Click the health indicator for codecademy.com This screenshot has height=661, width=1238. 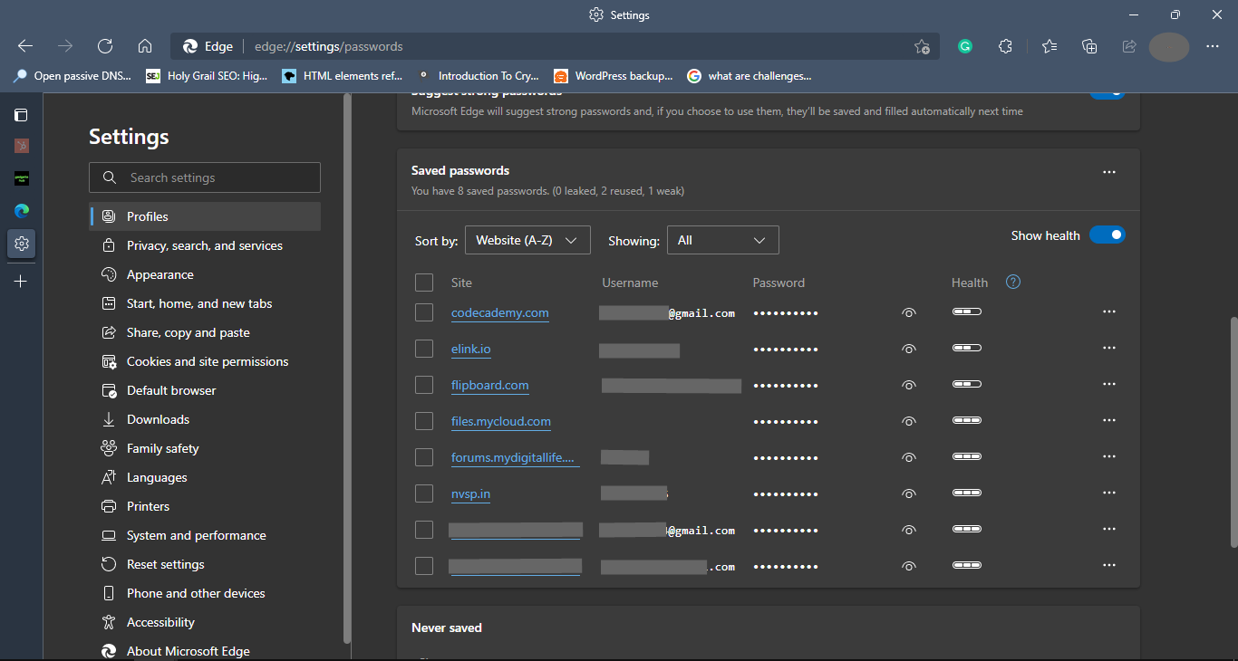pyautogui.click(x=967, y=311)
